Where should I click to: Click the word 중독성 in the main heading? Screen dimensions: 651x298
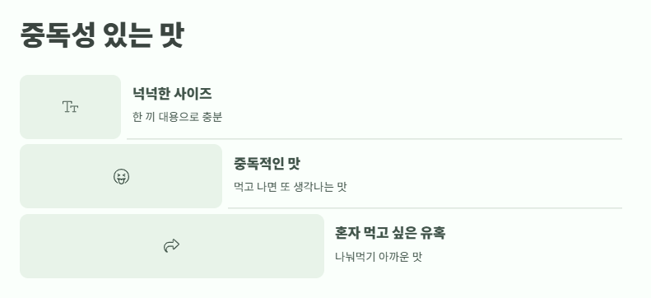58,35
